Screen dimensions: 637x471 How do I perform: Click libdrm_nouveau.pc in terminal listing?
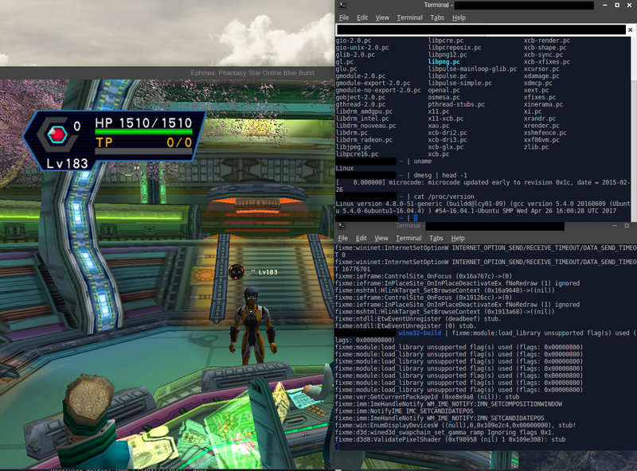(x=365, y=126)
